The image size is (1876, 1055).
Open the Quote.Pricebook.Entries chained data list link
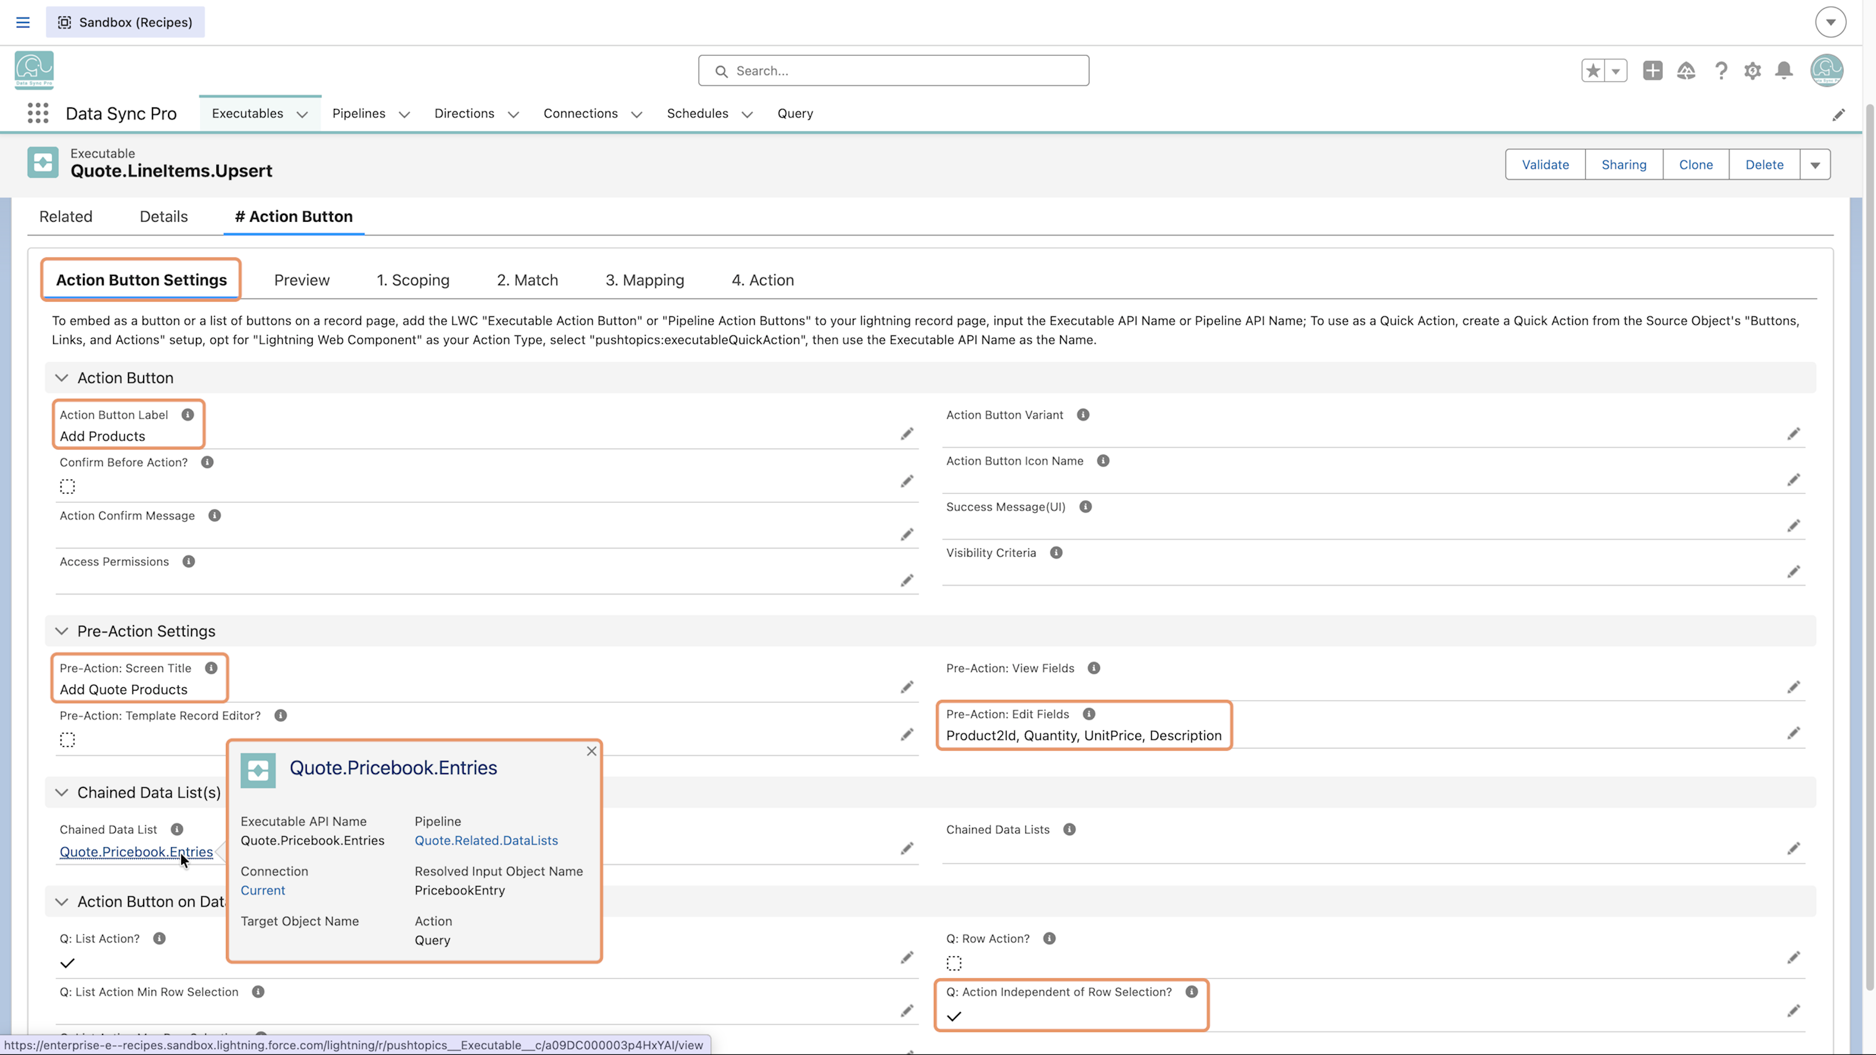point(136,852)
